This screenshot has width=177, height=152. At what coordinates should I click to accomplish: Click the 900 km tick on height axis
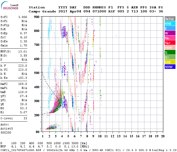coord(37,17)
